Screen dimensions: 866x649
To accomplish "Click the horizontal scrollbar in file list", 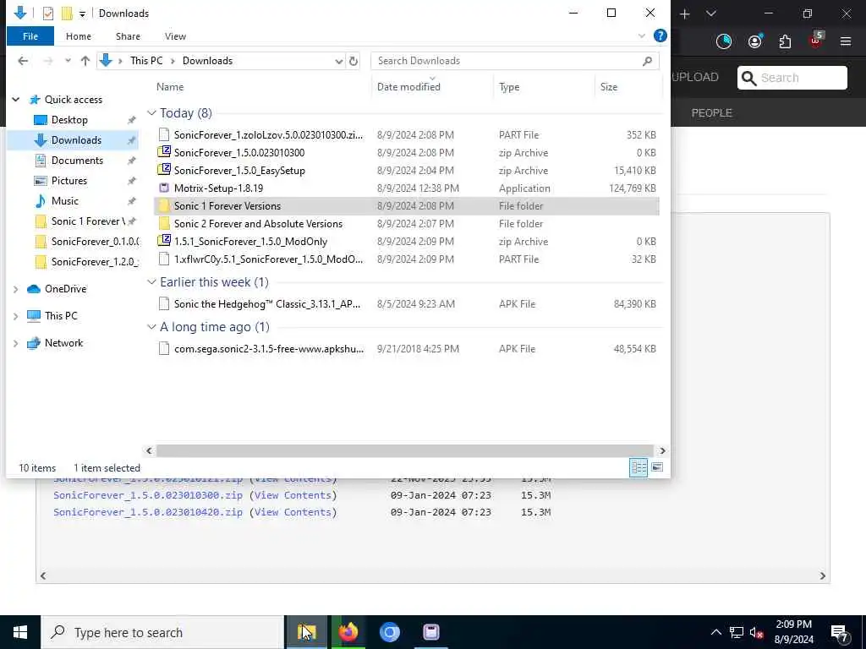I will 404,451.
